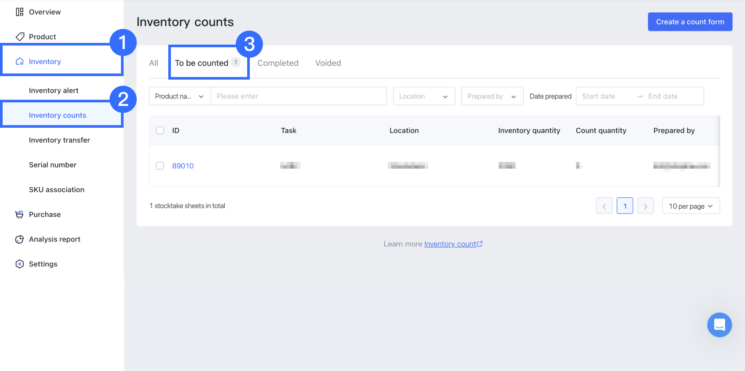Switch to the Voided tab

328,63
